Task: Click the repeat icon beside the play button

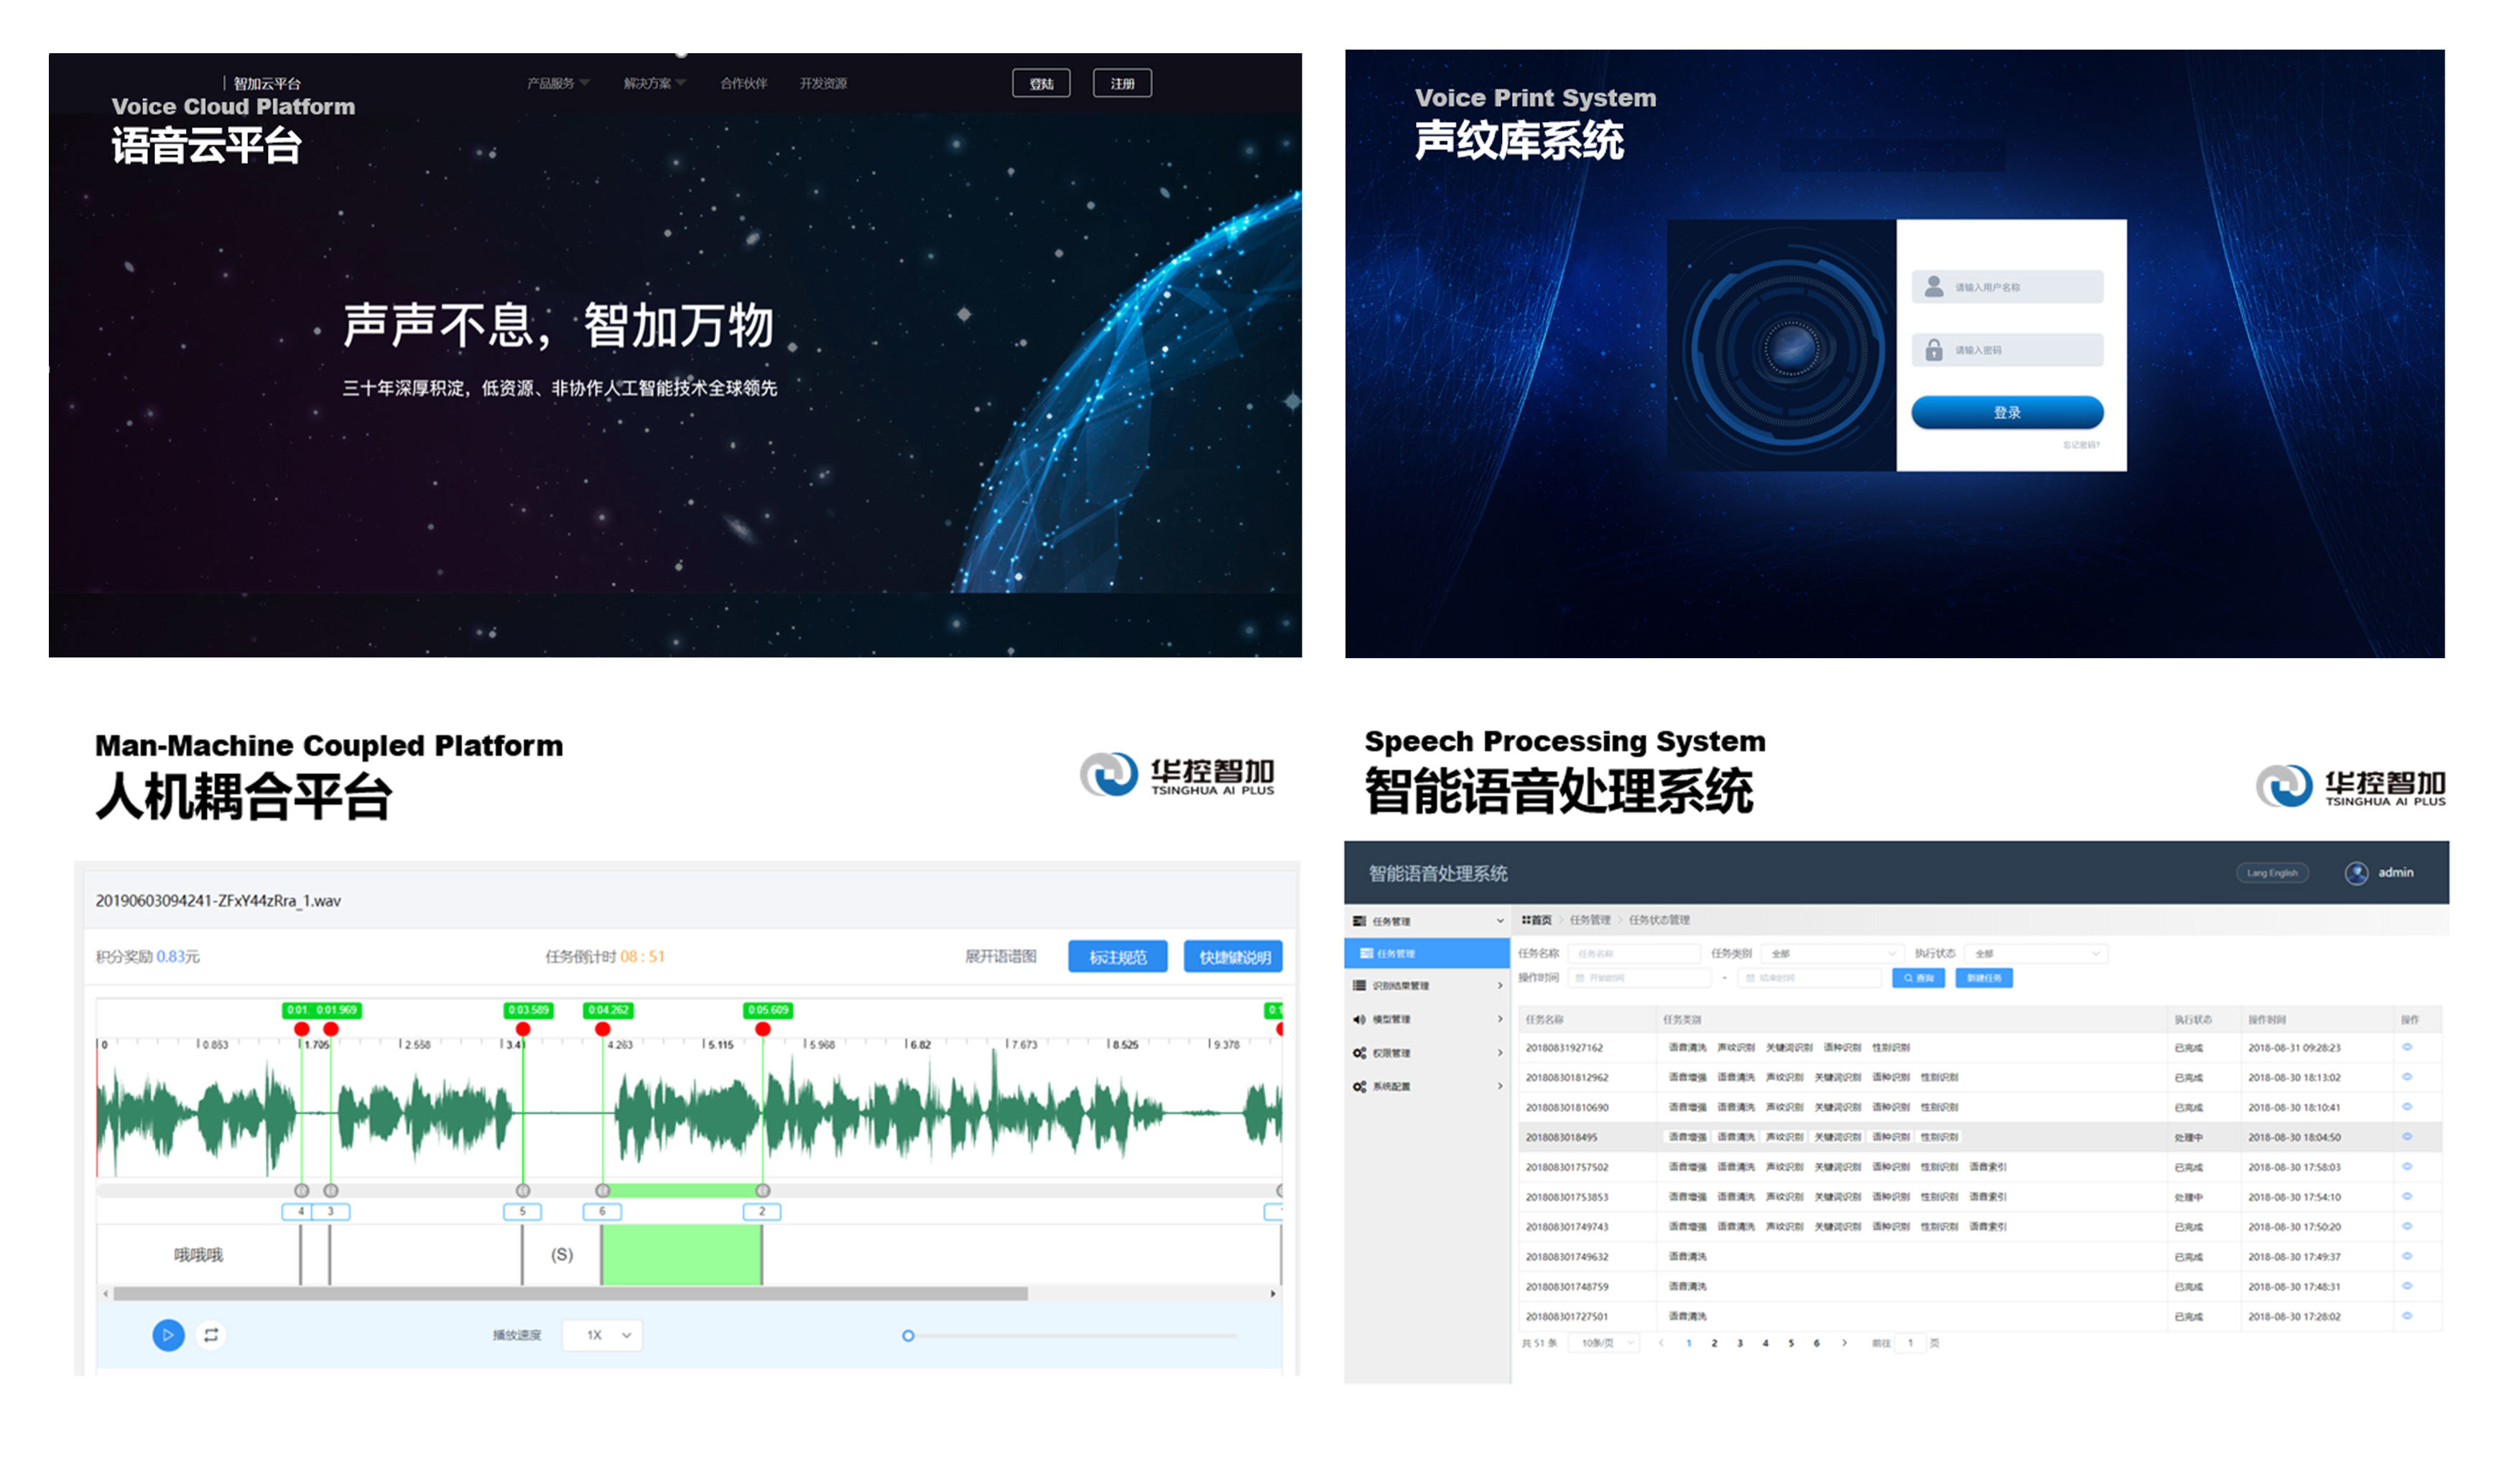Action: [211, 1335]
